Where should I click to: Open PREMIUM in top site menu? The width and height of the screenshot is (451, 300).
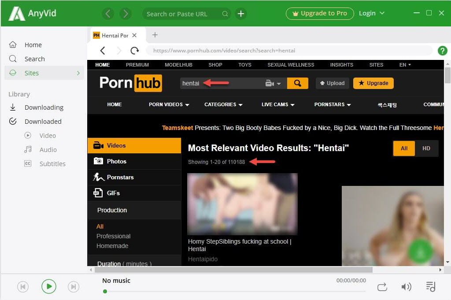click(x=137, y=65)
